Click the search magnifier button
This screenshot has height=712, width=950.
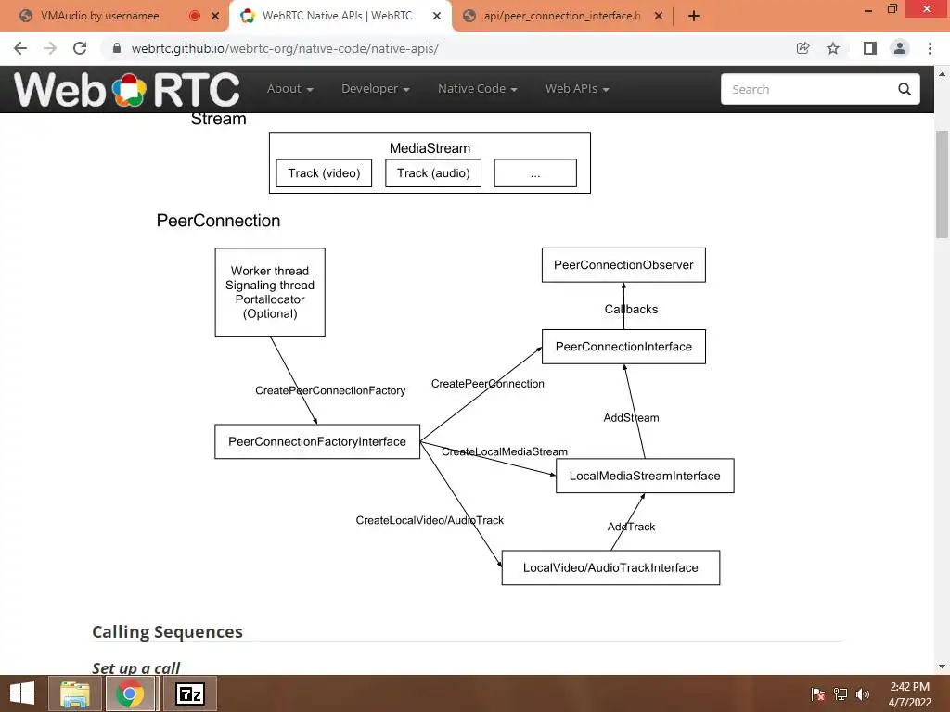pos(904,89)
